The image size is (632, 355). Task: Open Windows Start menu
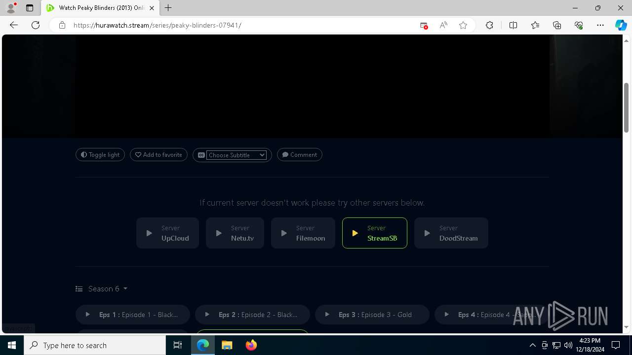12,345
